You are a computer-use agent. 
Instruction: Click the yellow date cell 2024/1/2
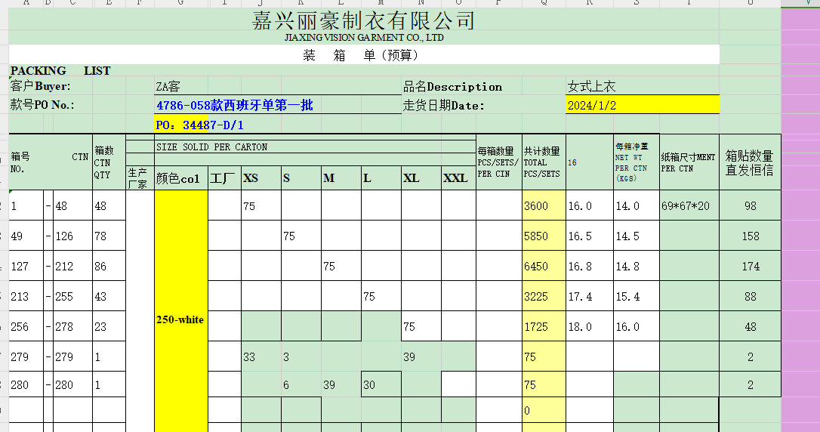click(641, 106)
